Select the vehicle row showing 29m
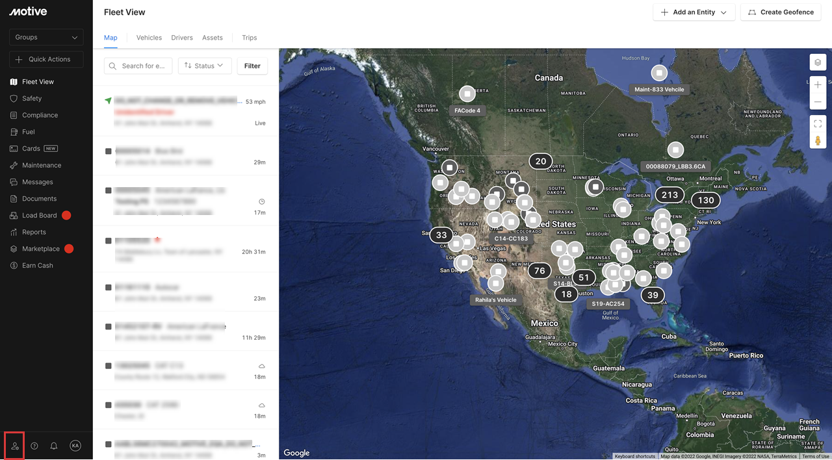Viewport: 832px width, 460px height. click(x=186, y=156)
